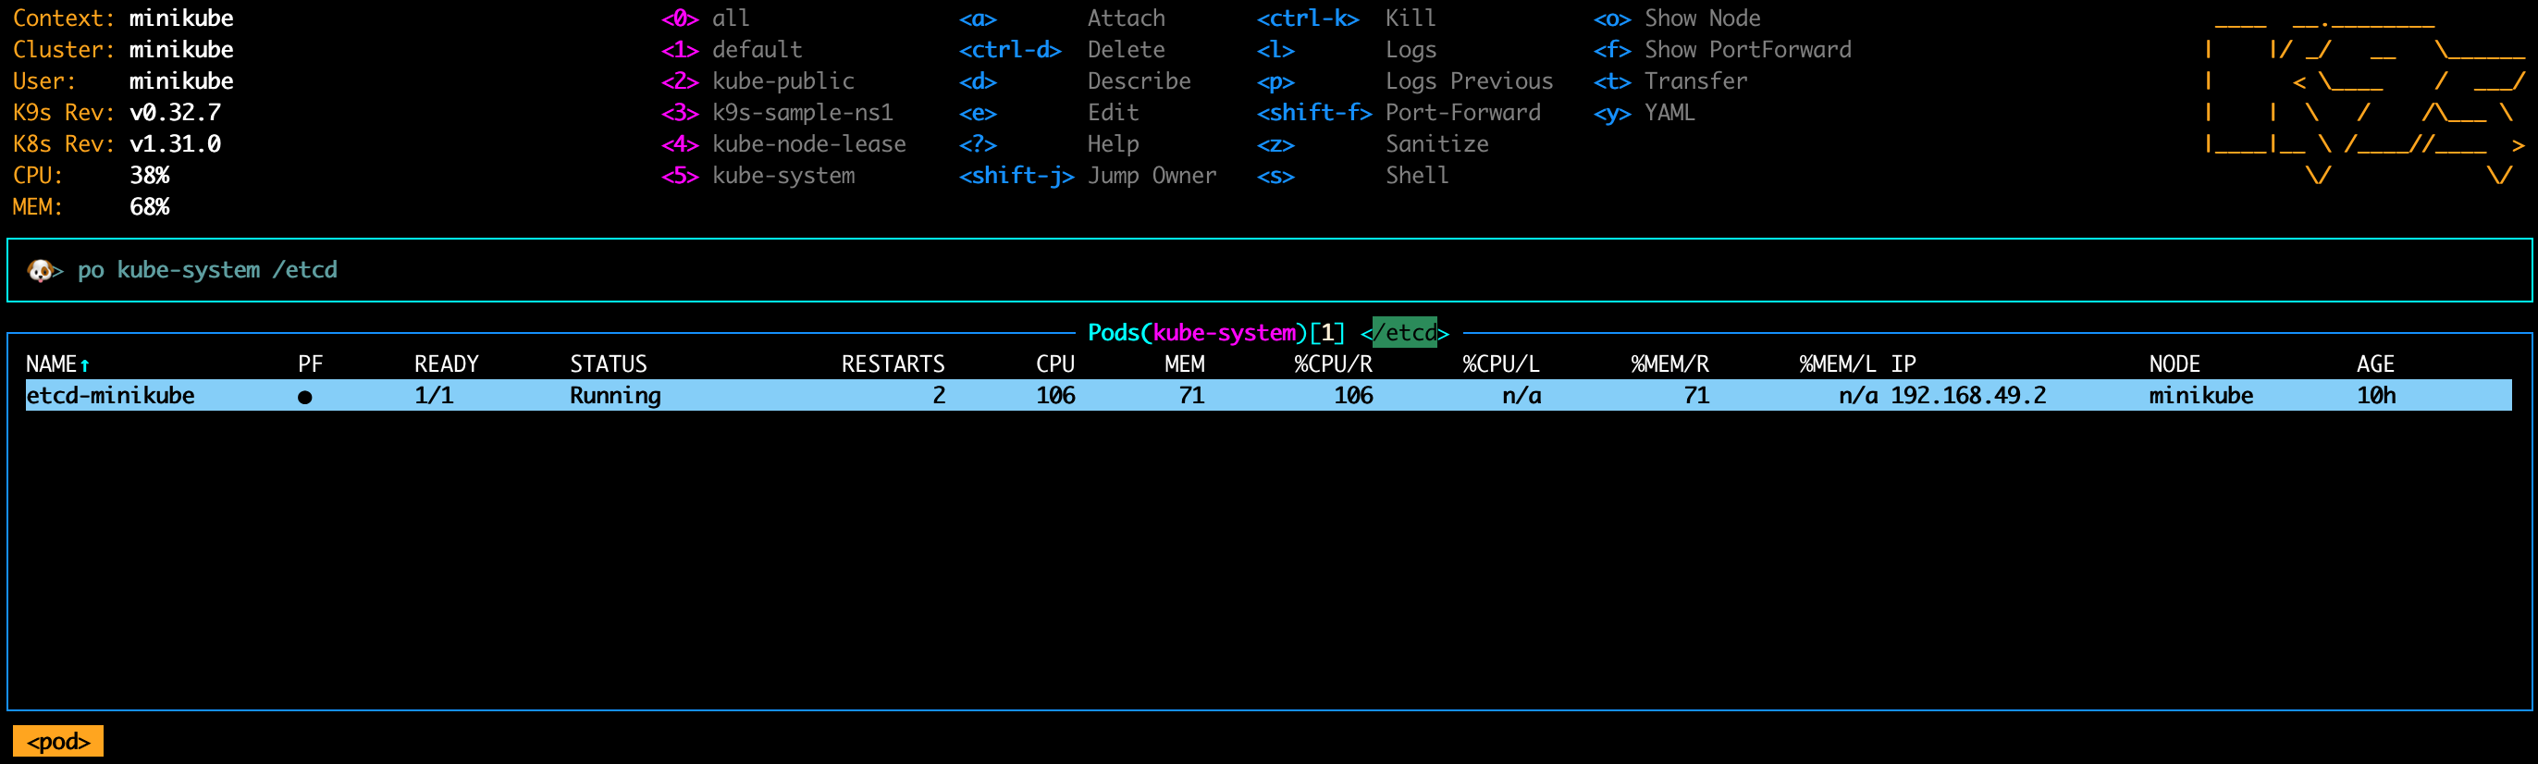Select the 'k9s-sample-ns1' namespace shortcut

point(777,114)
